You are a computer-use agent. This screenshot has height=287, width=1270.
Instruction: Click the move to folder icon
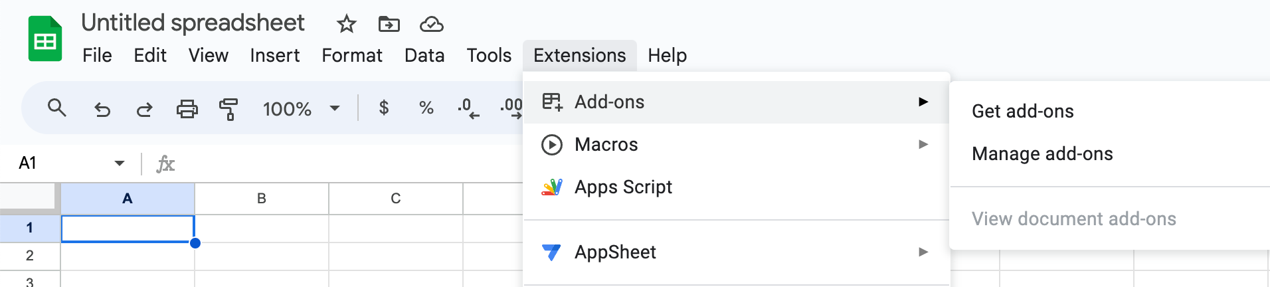[x=389, y=25]
